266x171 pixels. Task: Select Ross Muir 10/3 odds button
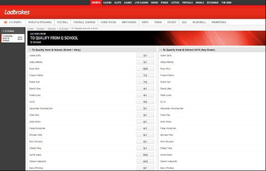coord(145,69)
